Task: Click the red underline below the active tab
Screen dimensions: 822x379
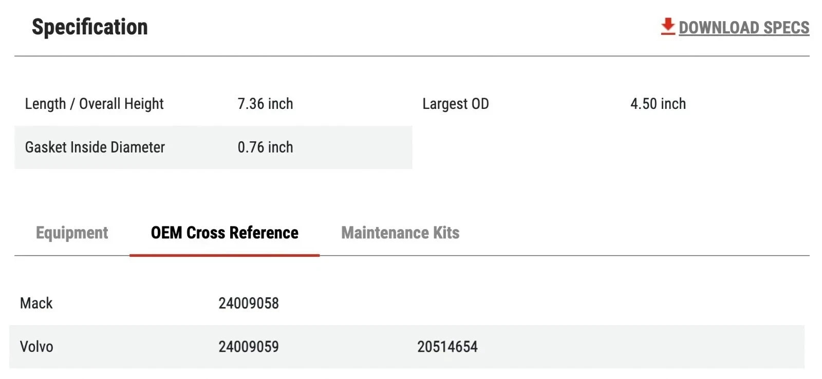Action: 225,255
